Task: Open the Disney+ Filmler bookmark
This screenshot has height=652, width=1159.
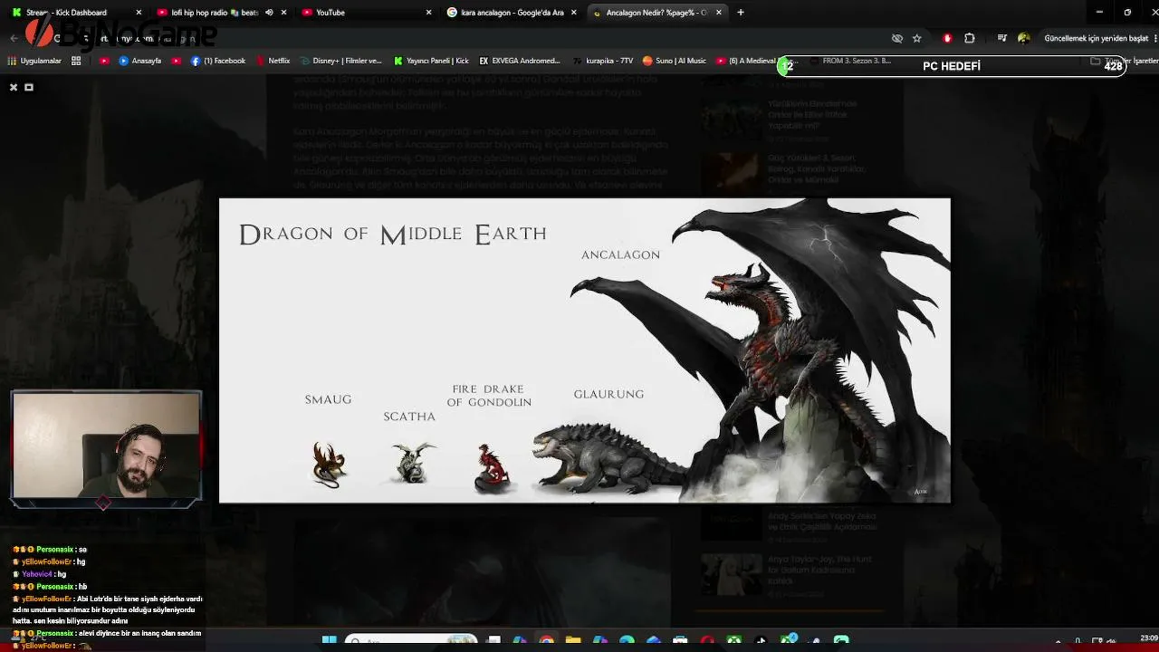Action: pos(340,61)
